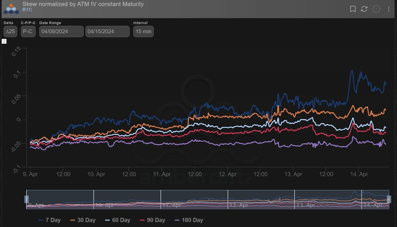Click the -0.1 y-axis label
Image resolution: width=397 pixels, height=227 pixels.
pyautogui.click(x=17, y=169)
